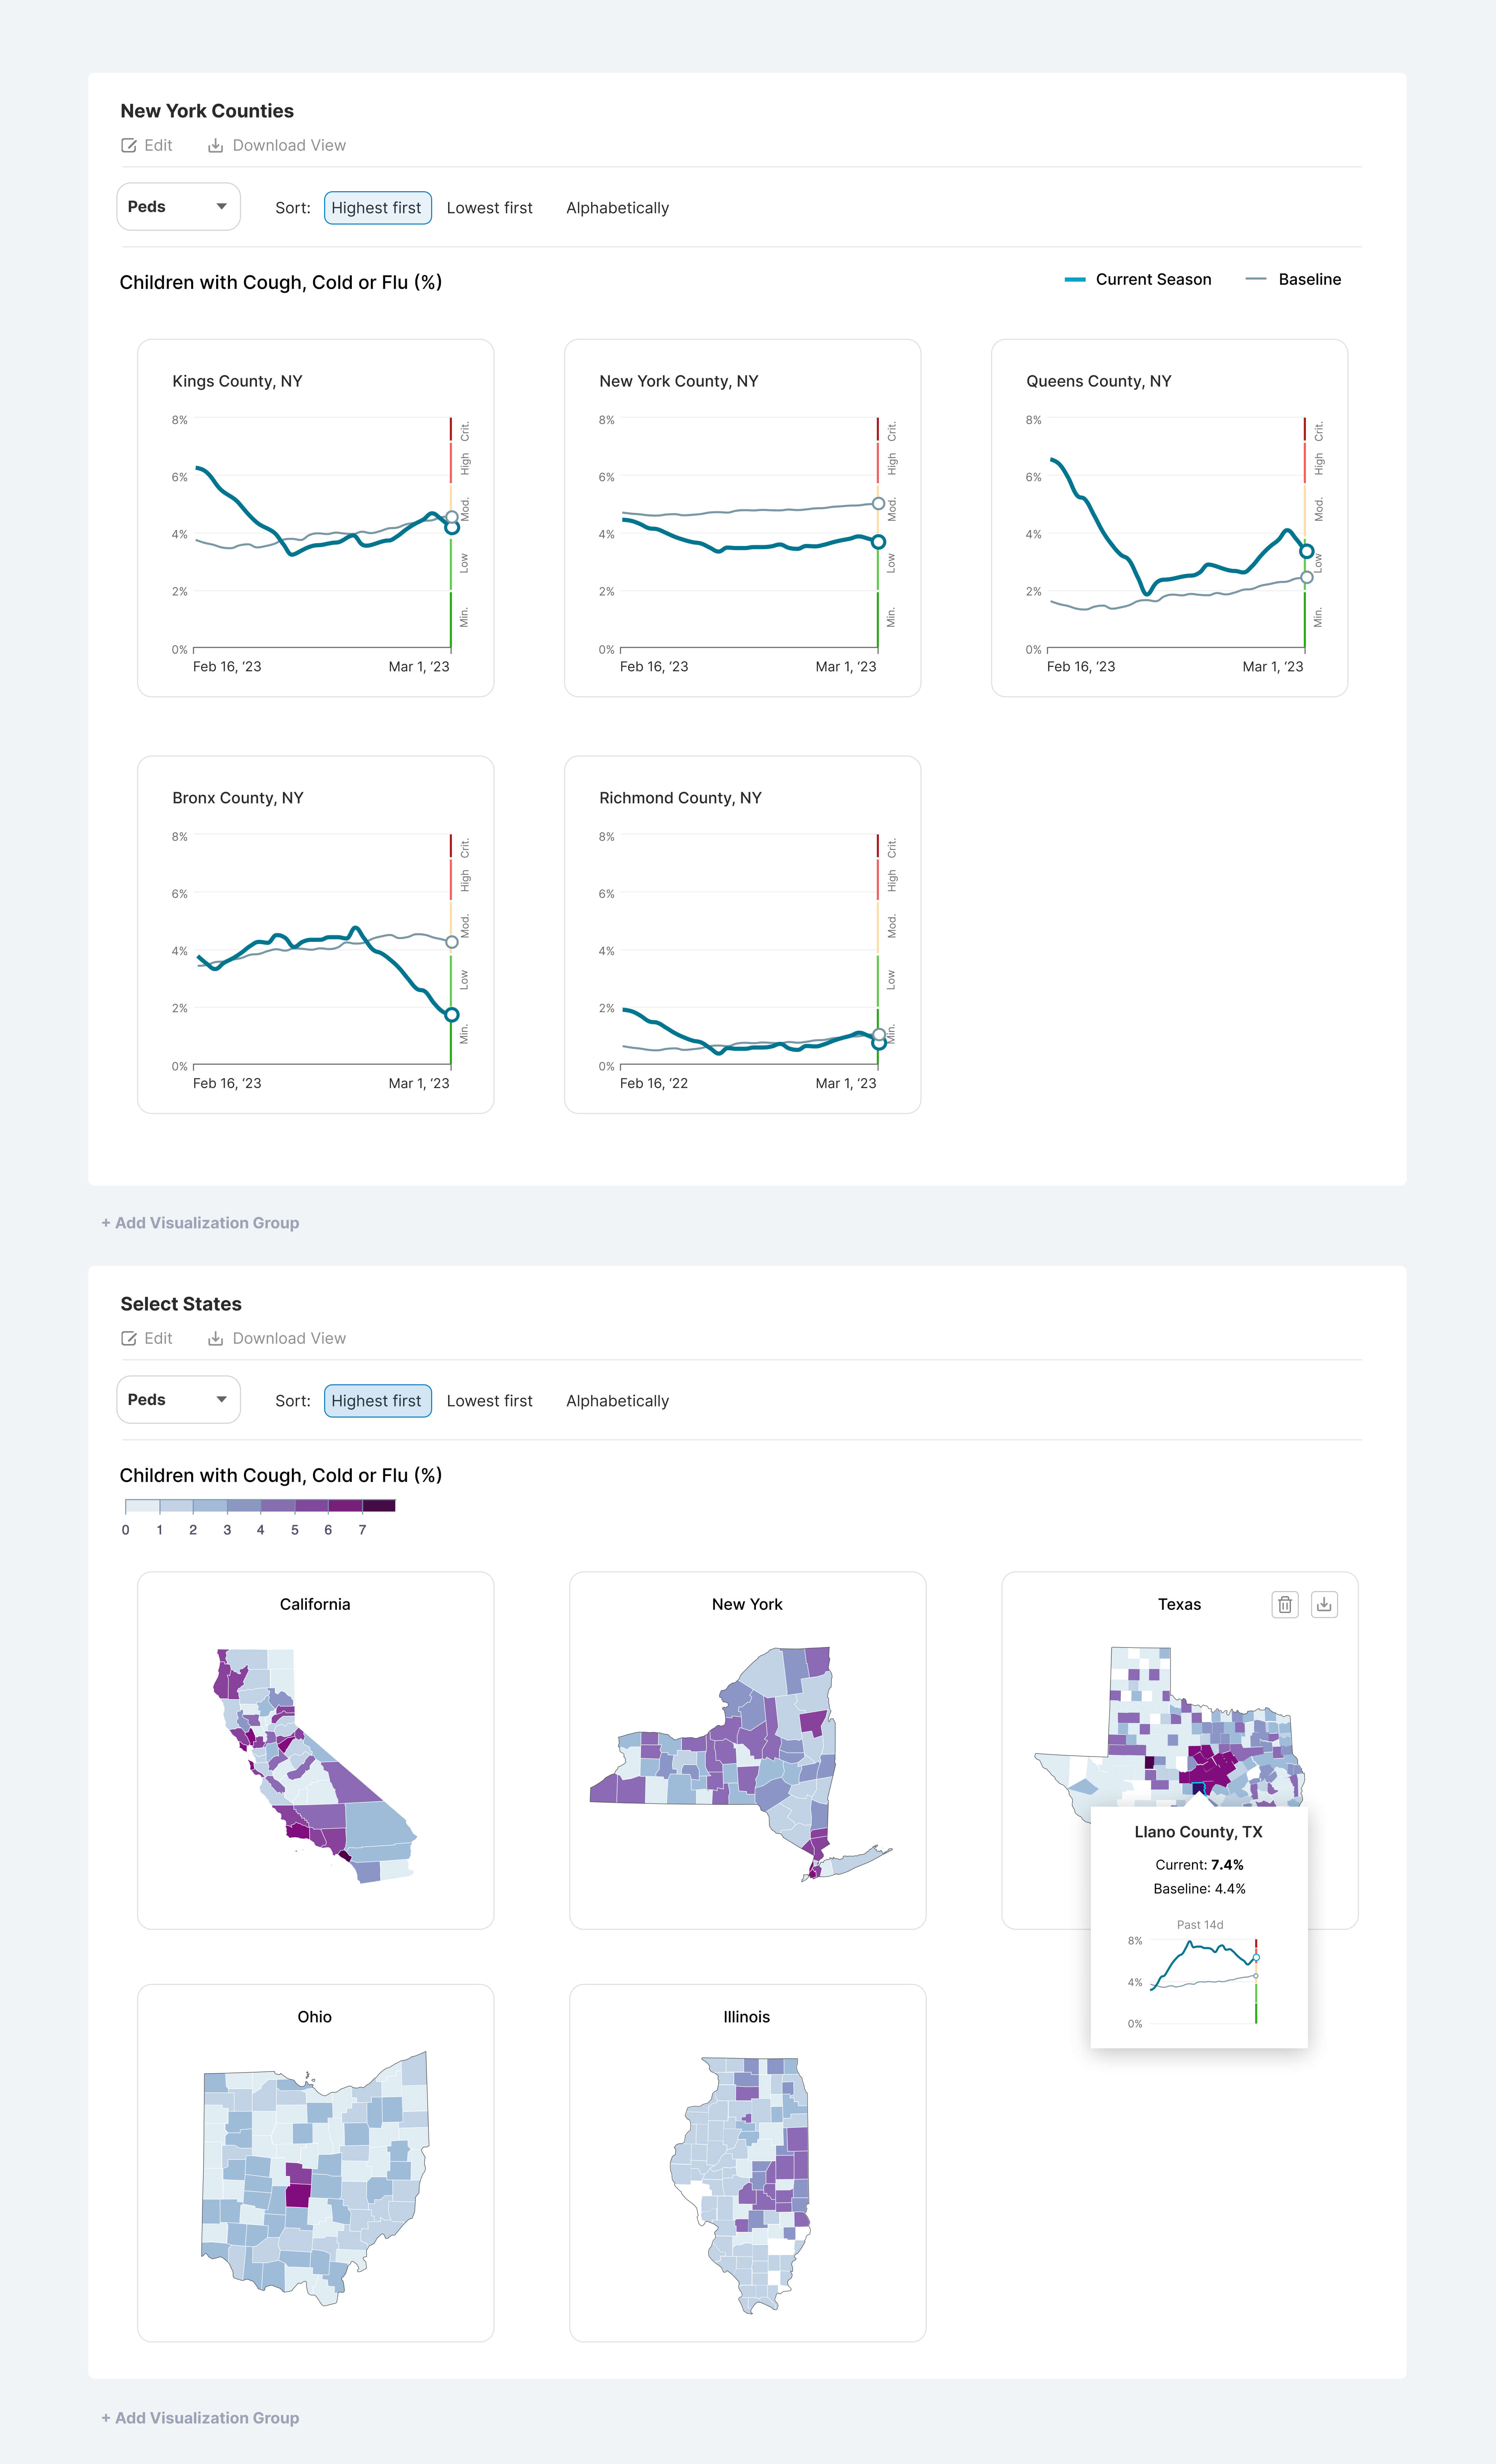Viewport: 1496px width, 2464px height.
Task: Select Alphabetically sort in New York Counties
Action: [x=617, y=208]
